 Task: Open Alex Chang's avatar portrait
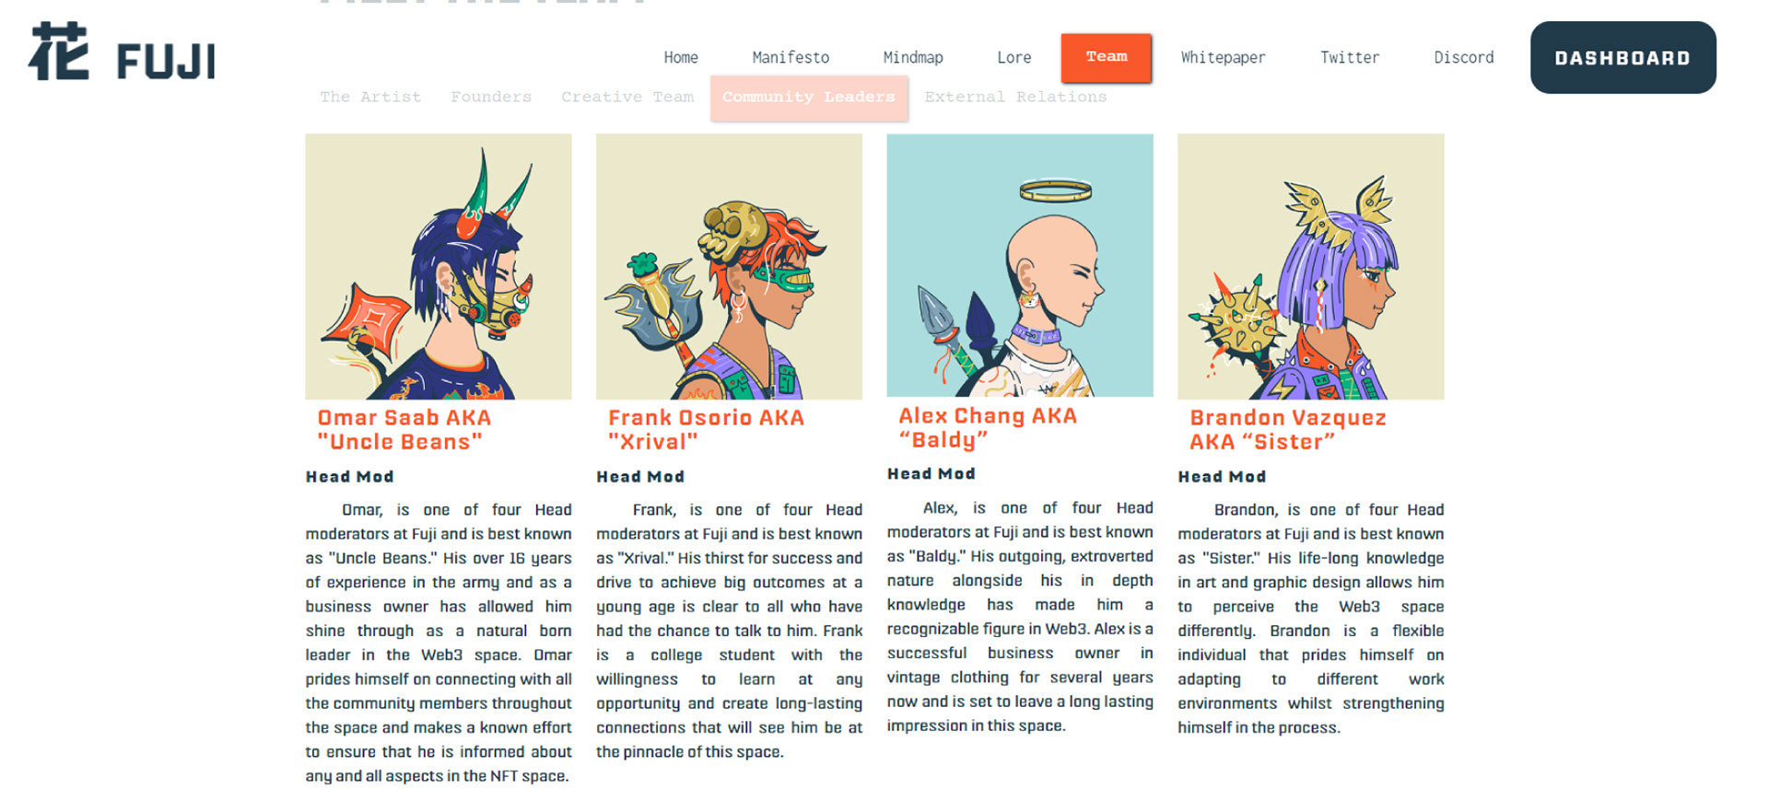pyautogui.click(x=1020, y=265)
